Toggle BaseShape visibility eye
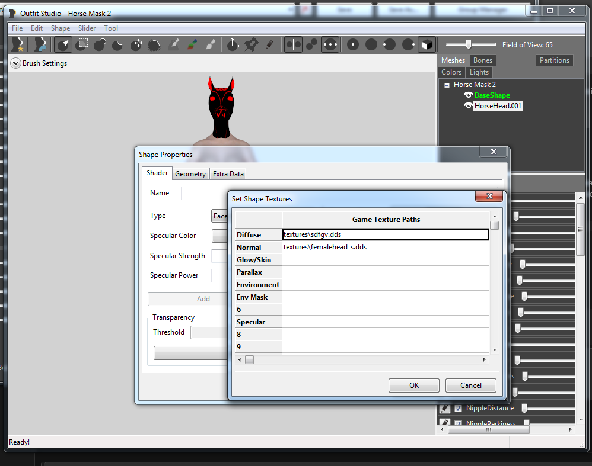 (x=468, y=95)
